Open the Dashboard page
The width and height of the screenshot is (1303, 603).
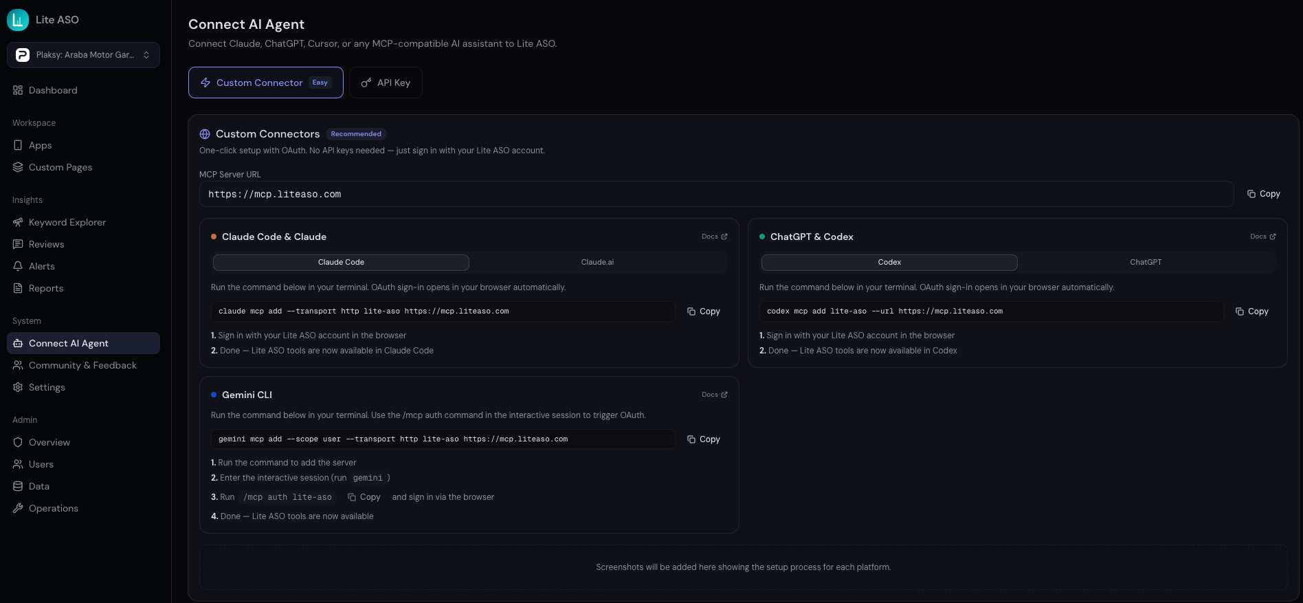point(83,90)
